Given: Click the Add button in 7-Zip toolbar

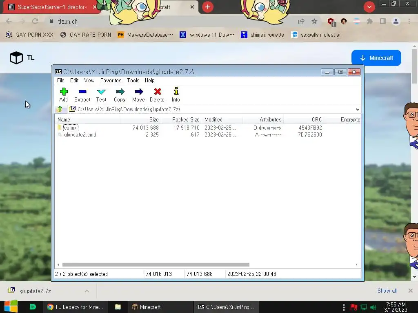Looking at the screenshot, I should pos(64,95).
